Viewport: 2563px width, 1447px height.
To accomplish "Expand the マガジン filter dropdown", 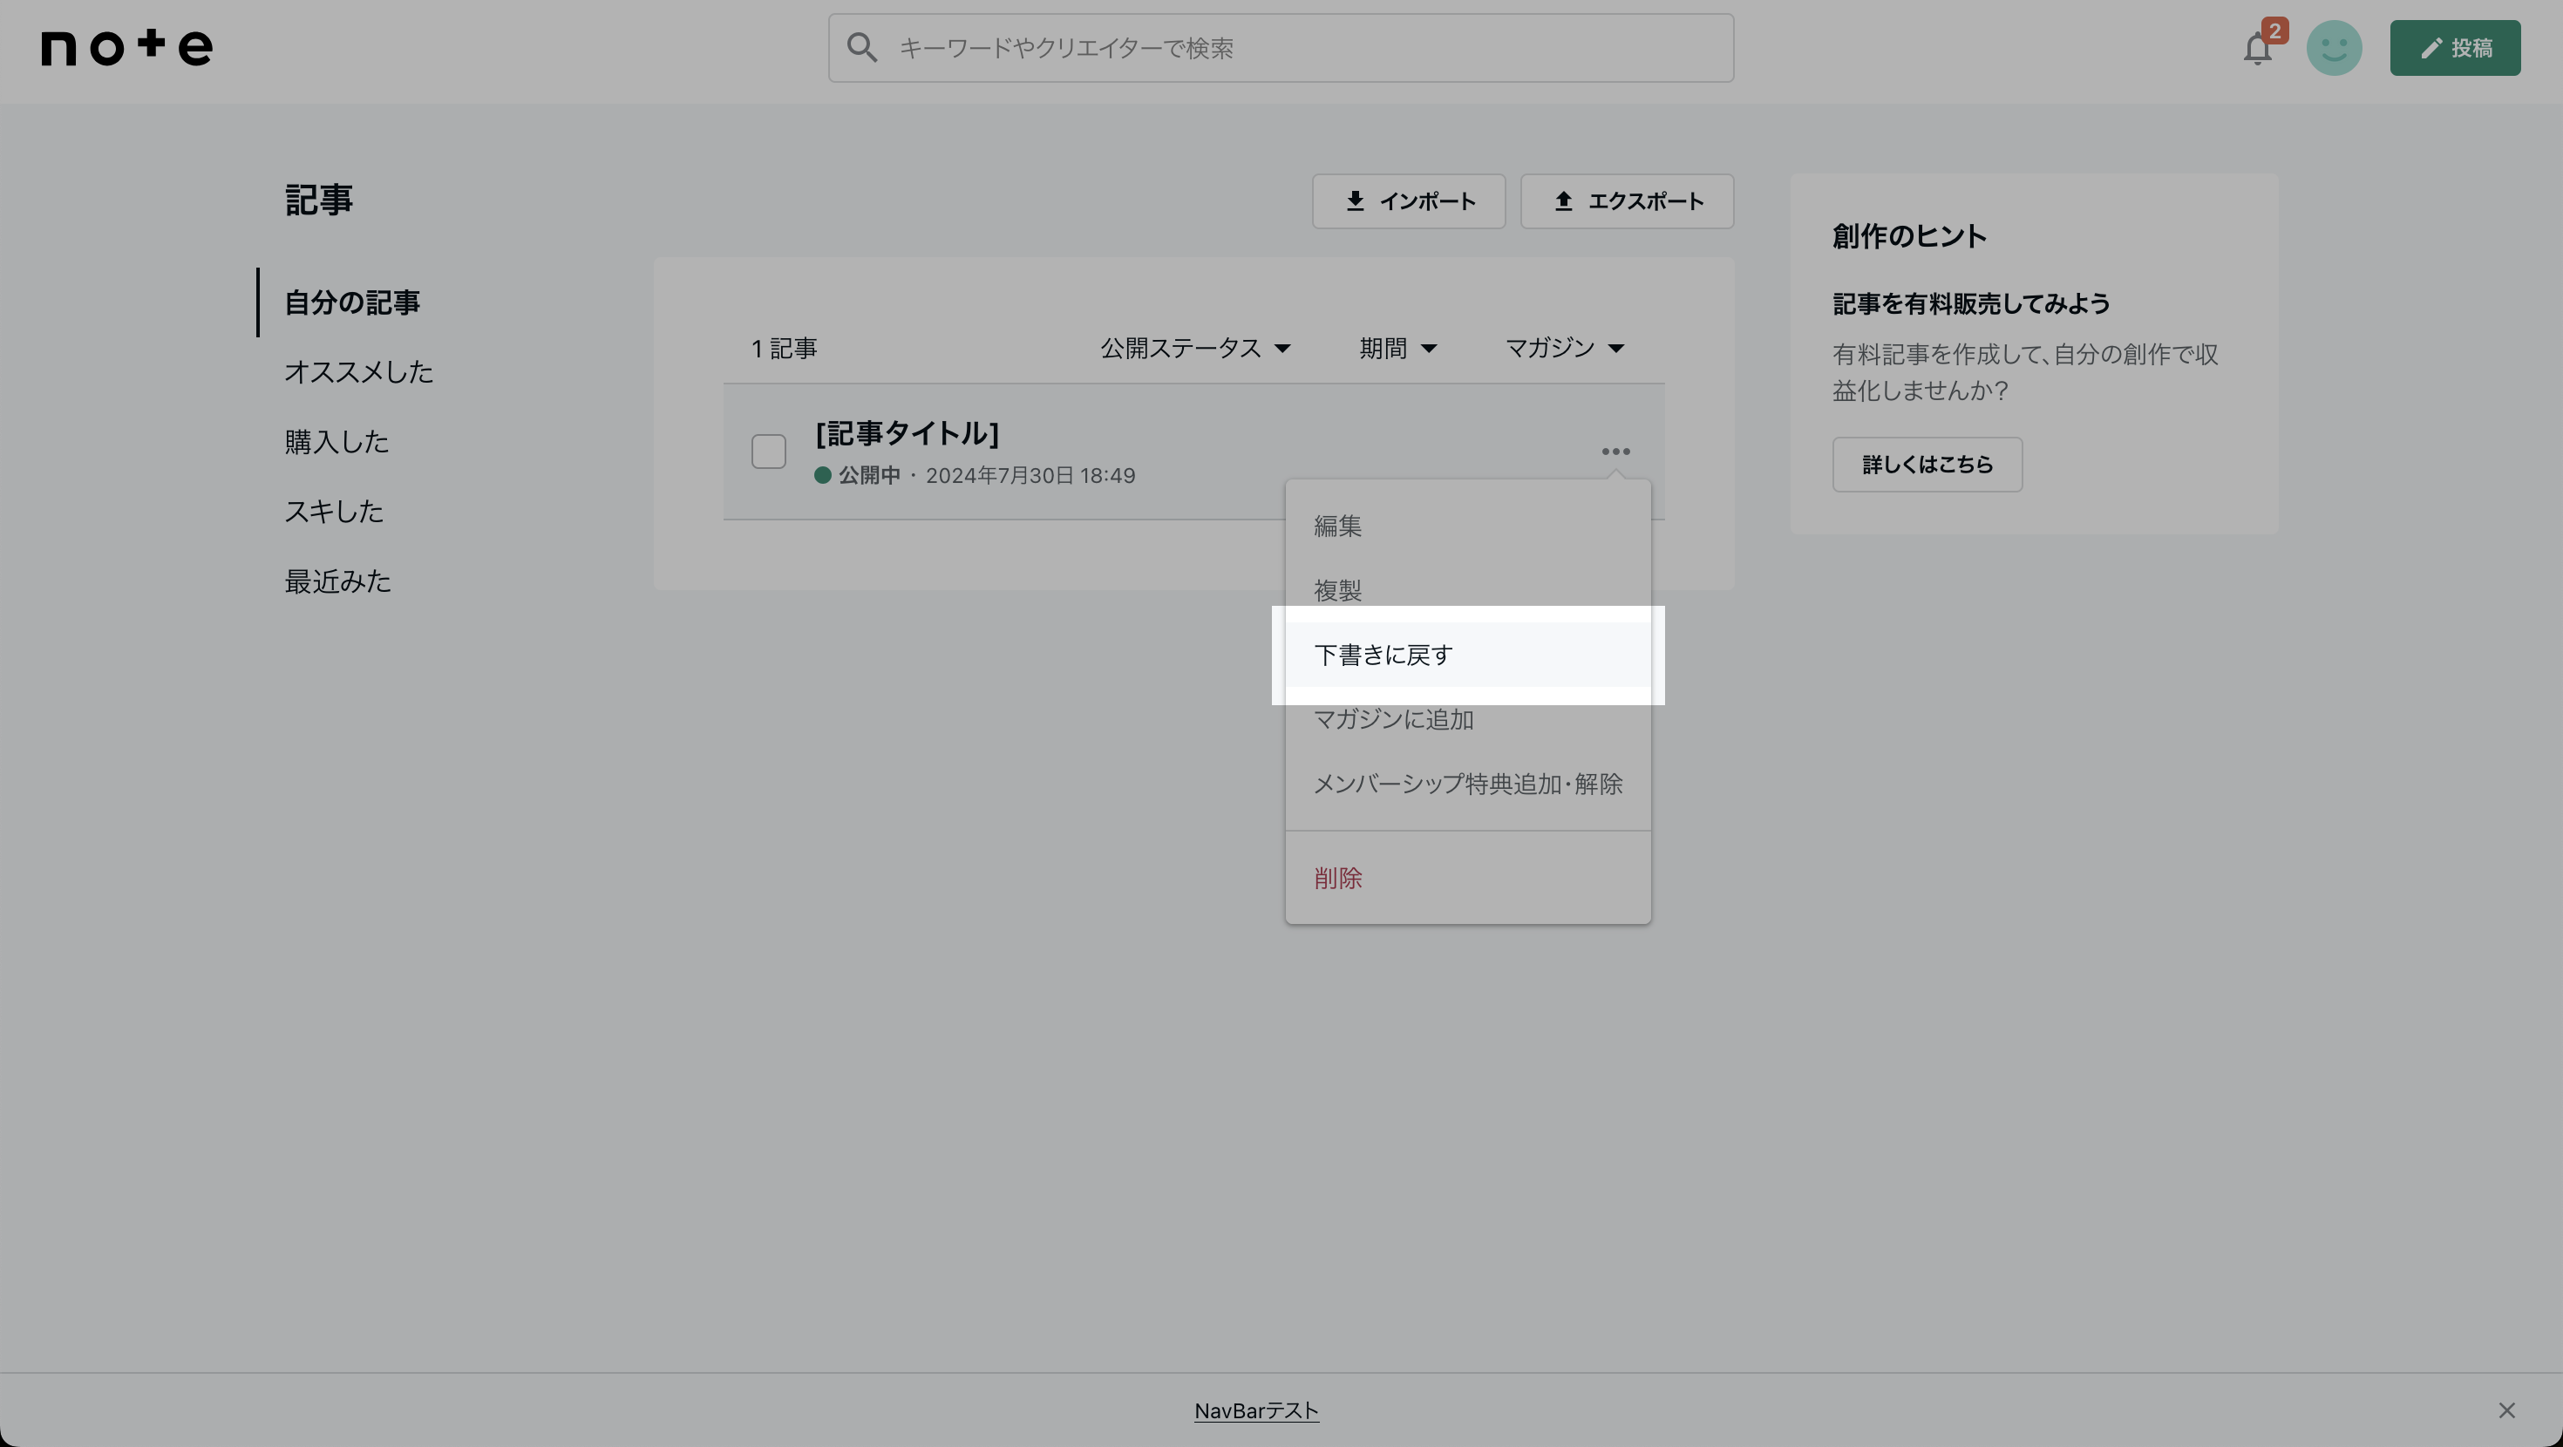I will 1564,349.
